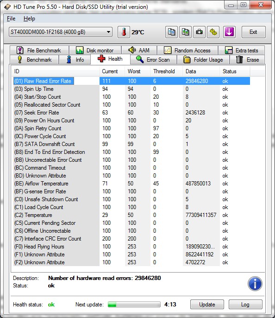This screenshot has width=275, height=318.
Task: Select the (B7) SATA Downshift Count row
Action: click(x=131, y=144)
